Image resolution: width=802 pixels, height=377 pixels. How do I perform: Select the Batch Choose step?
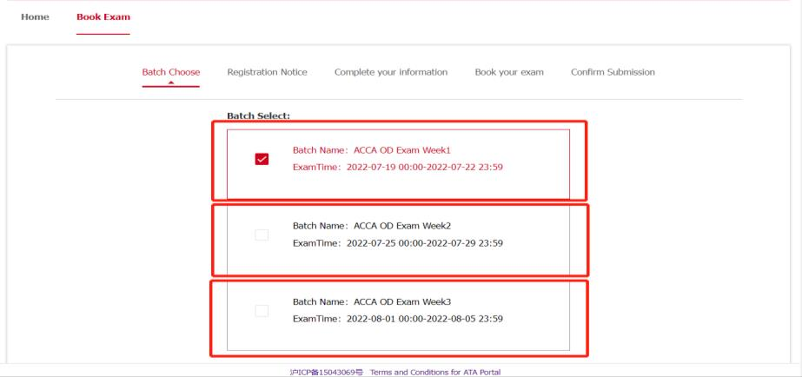pyautogui.click(x=170, y=71)
